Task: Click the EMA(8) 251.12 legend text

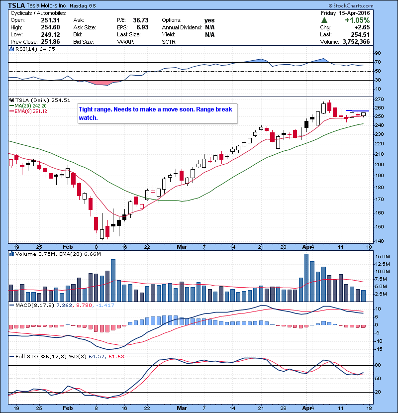Action: point(31,111)
